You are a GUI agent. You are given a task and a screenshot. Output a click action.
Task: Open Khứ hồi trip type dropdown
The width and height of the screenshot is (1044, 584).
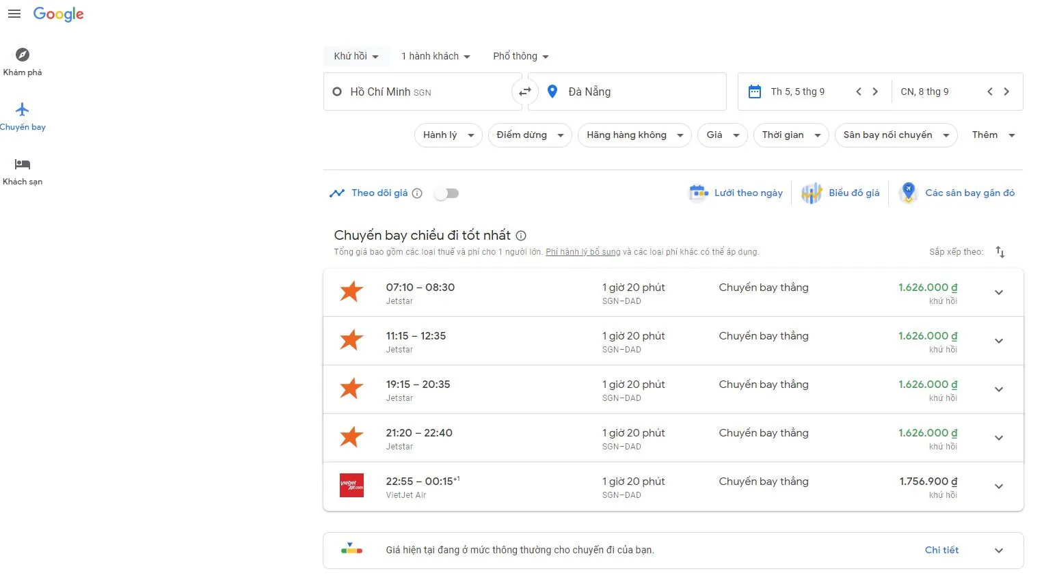pyautogui.click(x=356, y=56)
